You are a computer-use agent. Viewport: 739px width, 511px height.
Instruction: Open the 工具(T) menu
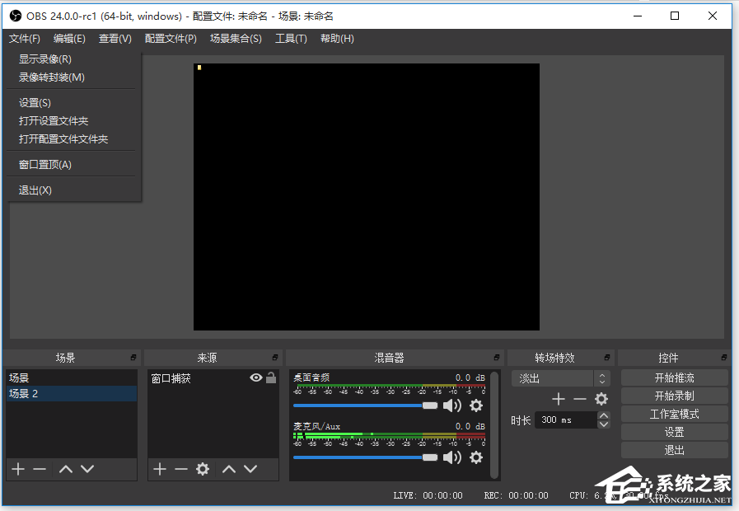tap(291, 38)
